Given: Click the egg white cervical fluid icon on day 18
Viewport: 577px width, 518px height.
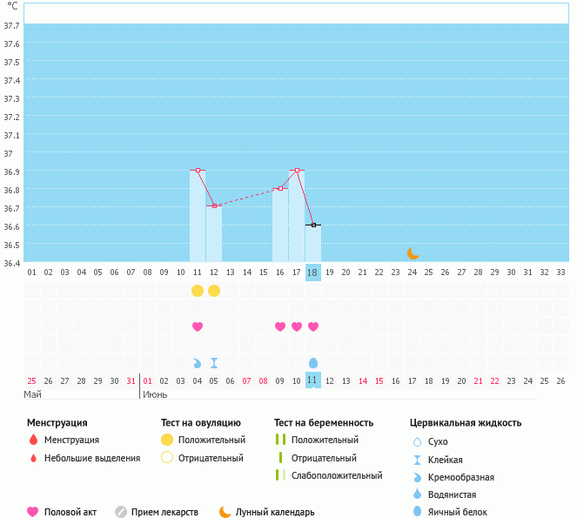Looking at the screenshot, I should [x=313, y=363].
